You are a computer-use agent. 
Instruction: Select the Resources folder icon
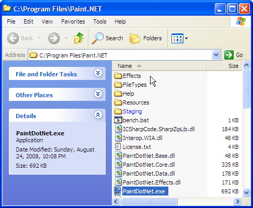[x=118, y=102]
